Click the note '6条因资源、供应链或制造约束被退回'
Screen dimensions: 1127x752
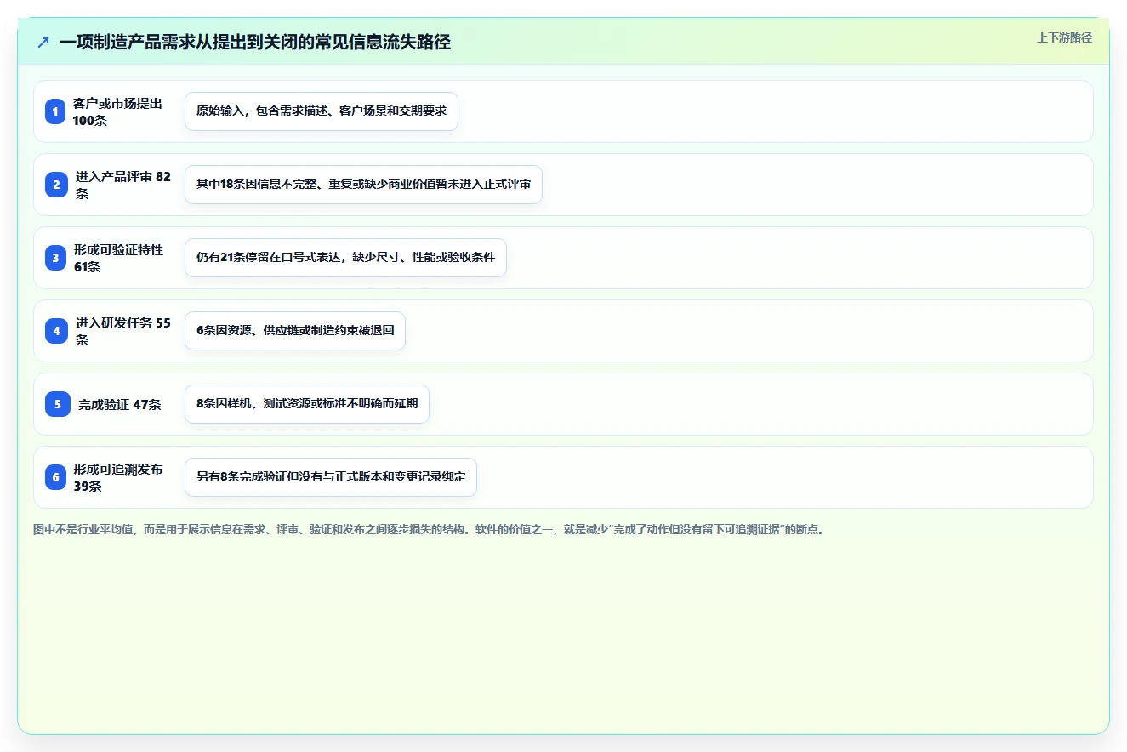tap(295, 331)
